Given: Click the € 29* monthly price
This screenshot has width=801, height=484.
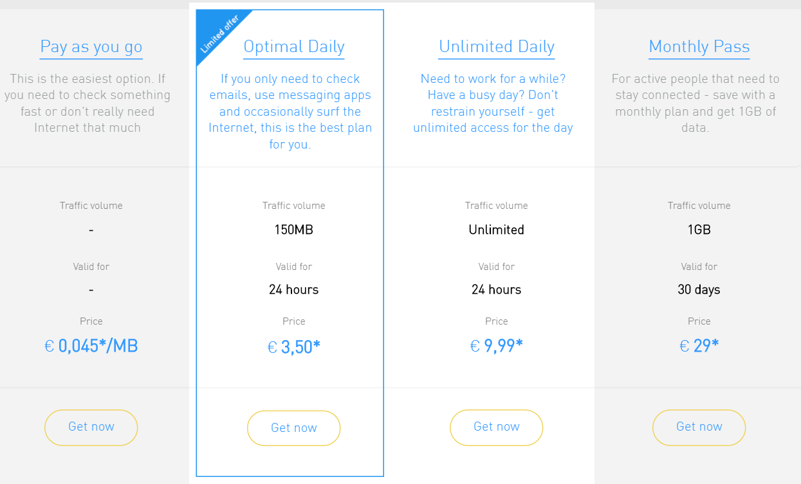Looking at the screenshot, I should point(699,346).
